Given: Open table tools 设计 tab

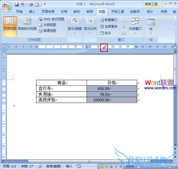Looking at the screenshot, I should (150, 12).
